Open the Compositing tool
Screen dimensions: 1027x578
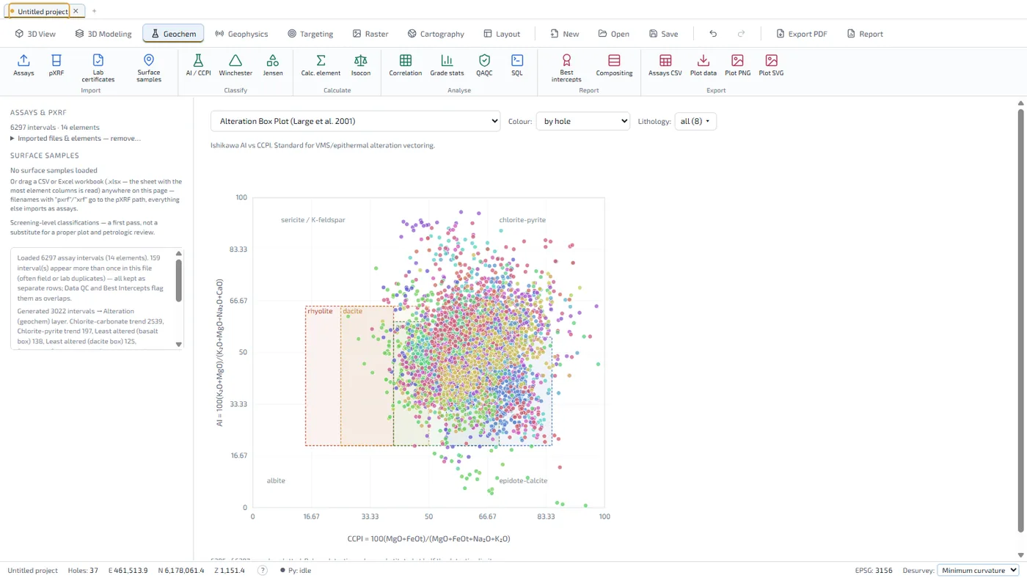coord(614,65)
